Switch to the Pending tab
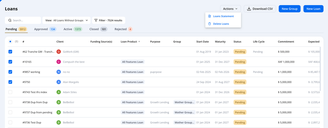This screenshot has width=328, height=128. pyautogui.click(x=16, y=29)
